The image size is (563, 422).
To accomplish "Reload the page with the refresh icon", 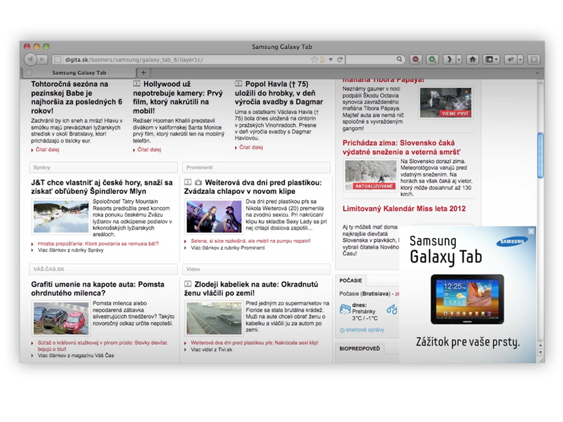I will (x=340, y=59).
